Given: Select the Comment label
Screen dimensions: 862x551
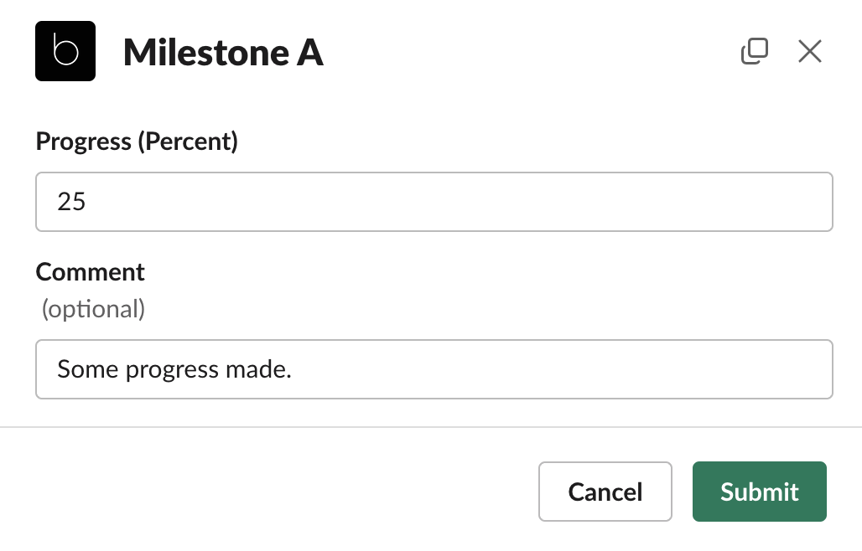Looking at the screenshot, I should (91, 272).
